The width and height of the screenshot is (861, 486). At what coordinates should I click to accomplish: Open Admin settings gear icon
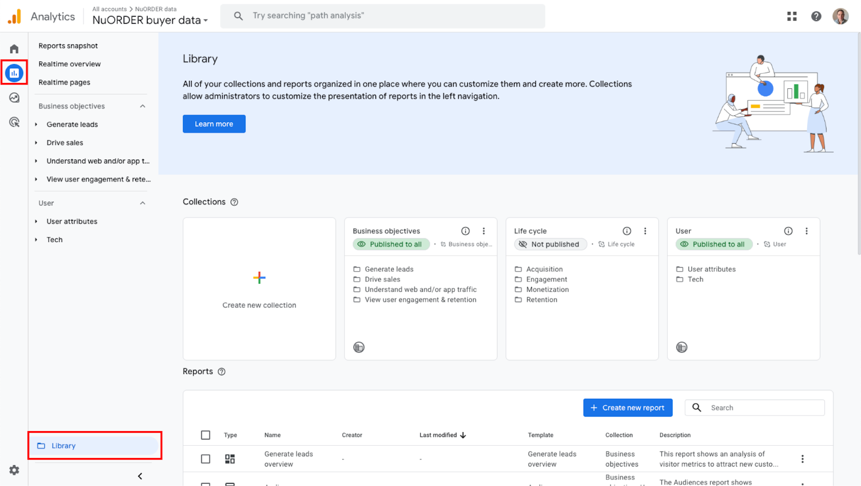click(15, 470)
